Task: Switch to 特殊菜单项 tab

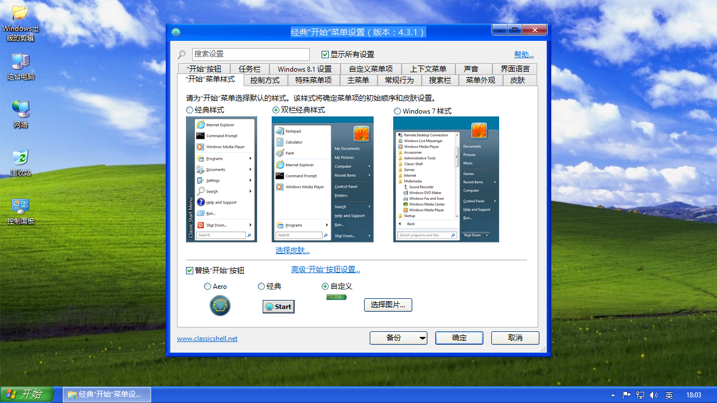Action: [314, 80]
